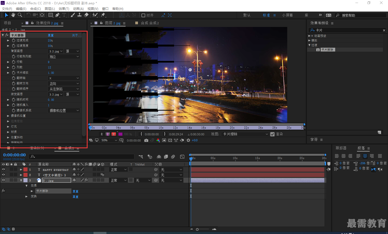The width and height of the screenshot is (388, 234).
Task: Click the label color swatch of 2.jpg layer
Action: click(25, 180)
